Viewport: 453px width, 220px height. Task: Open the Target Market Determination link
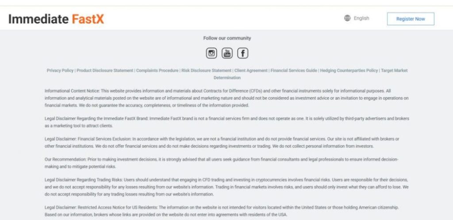394,70
